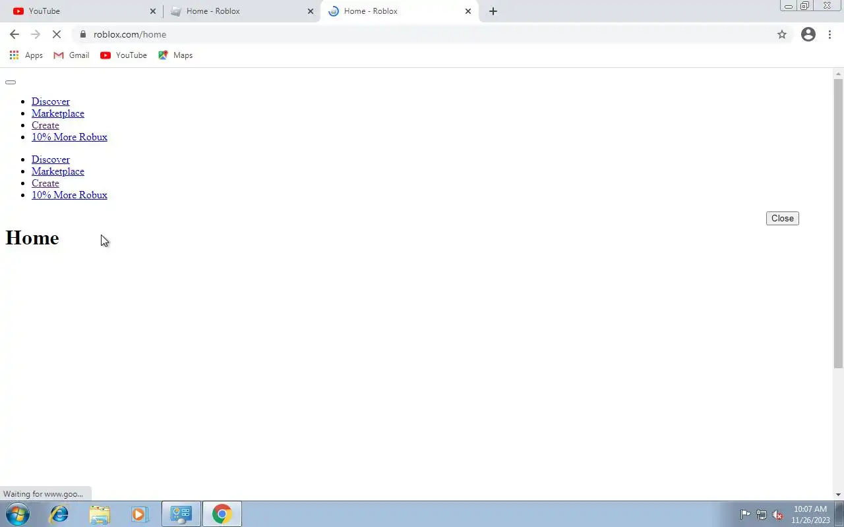
Task: Open Gmail bookmark
Action: click(x=71, y=55)
